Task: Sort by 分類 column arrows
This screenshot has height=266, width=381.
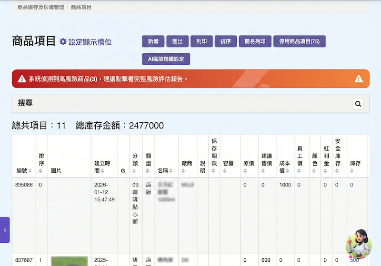Action: [x=134, y=171]
